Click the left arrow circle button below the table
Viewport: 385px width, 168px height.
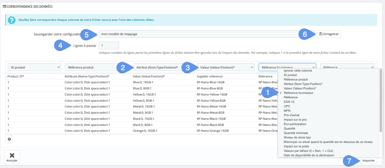pyautogui.click(x=9, y=139)
